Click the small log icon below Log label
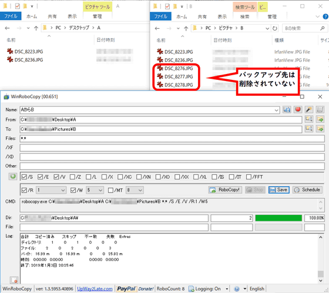Screen dimensions: 329x293 point(14,280)
